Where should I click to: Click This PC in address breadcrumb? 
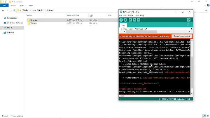(x=25, y=10)
